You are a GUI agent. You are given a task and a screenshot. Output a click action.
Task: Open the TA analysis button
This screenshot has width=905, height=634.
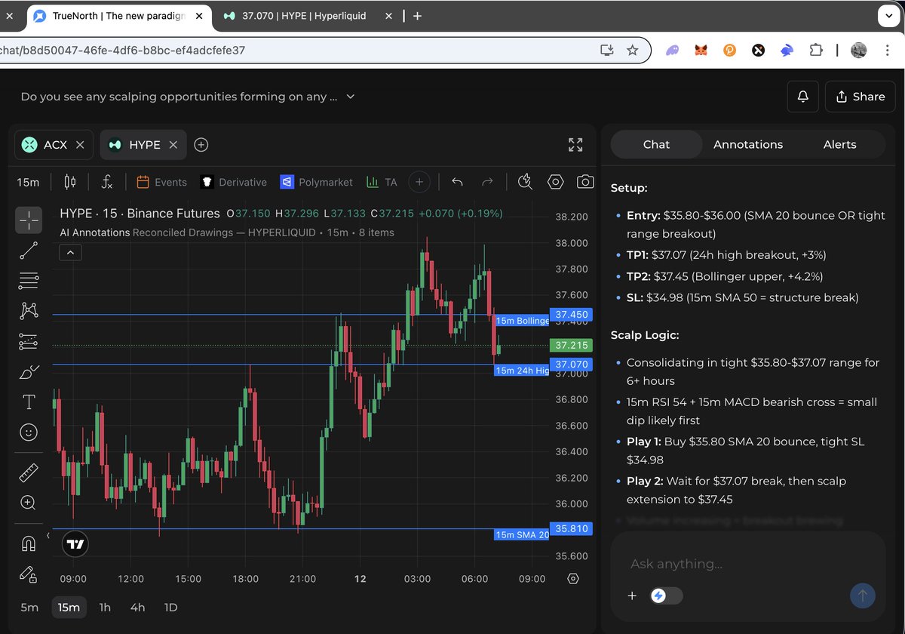point(382,182)
